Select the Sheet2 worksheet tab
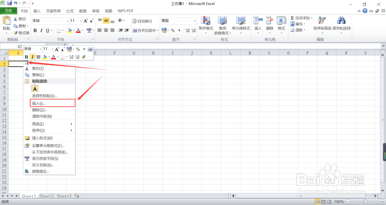Viewport: 386px width, 205px height. 47,196
